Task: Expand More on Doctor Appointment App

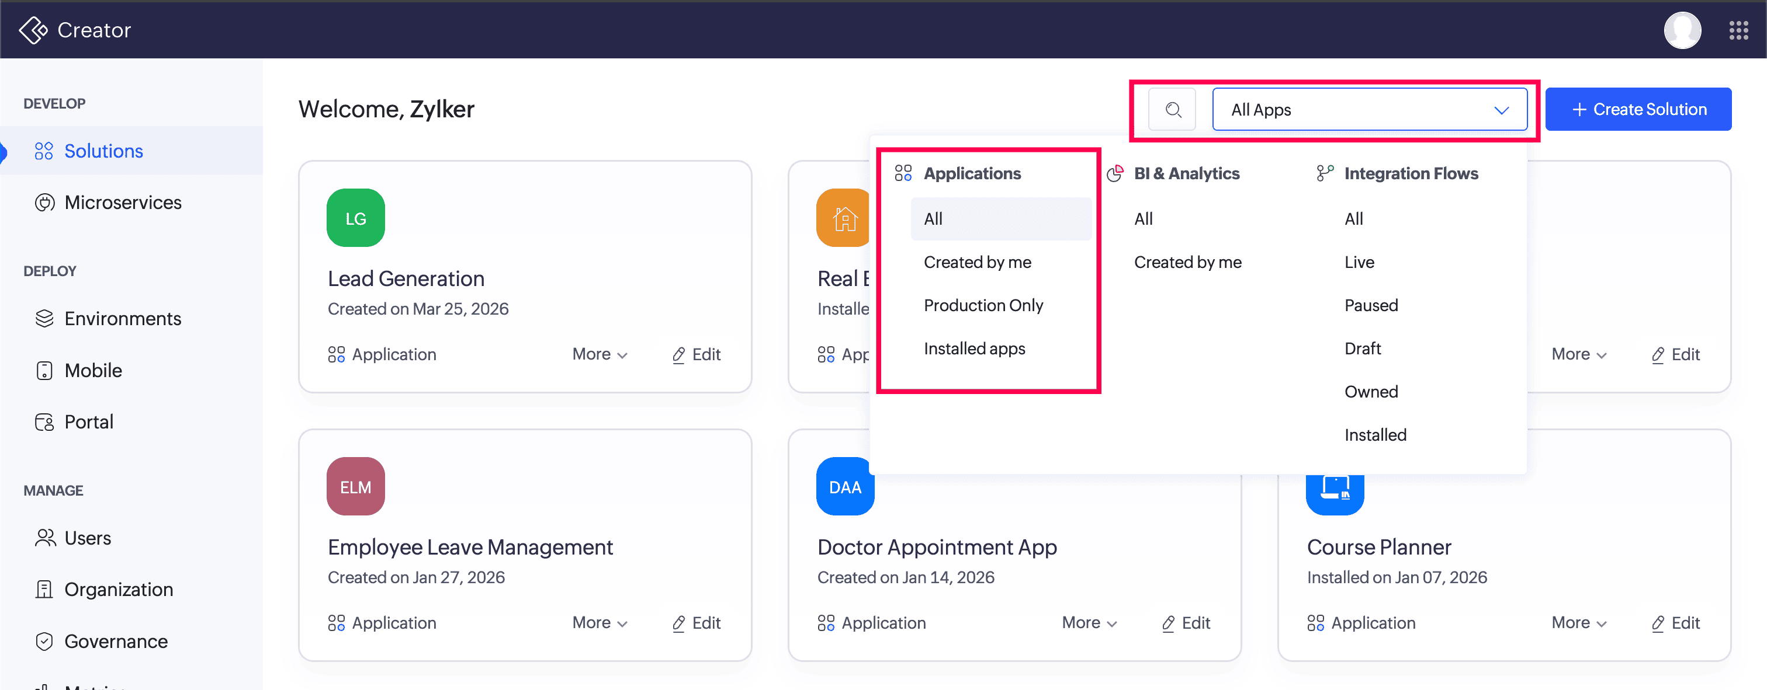Action: click(1089, 623)
